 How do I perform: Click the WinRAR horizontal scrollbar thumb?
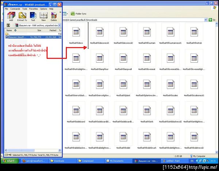(21, 150)
